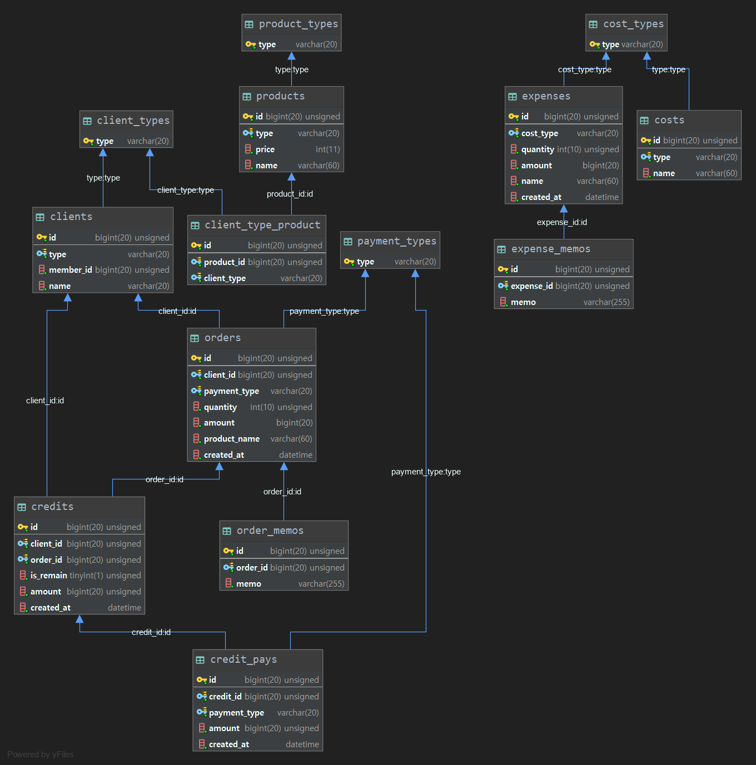756x765 pixels.
Task: Select the orders table title
Action: (x=223, y=338)
